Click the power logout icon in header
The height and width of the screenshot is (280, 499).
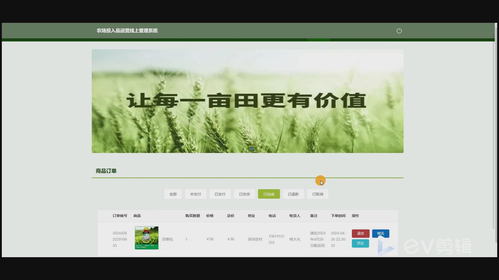(x=399, y=31)
